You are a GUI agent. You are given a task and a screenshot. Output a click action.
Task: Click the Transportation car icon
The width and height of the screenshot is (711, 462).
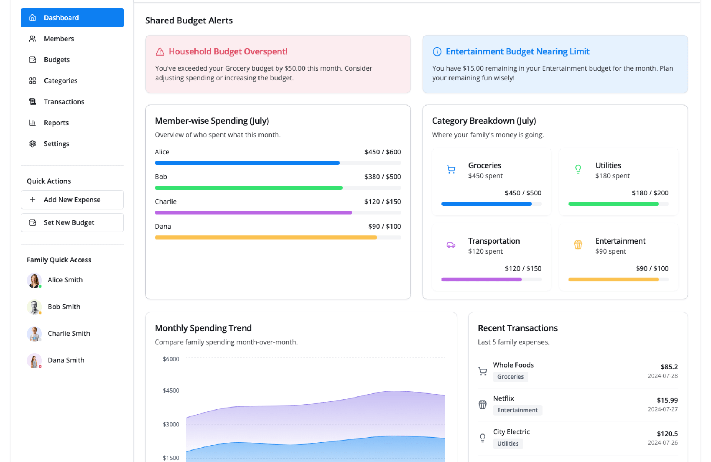point(451,245)
